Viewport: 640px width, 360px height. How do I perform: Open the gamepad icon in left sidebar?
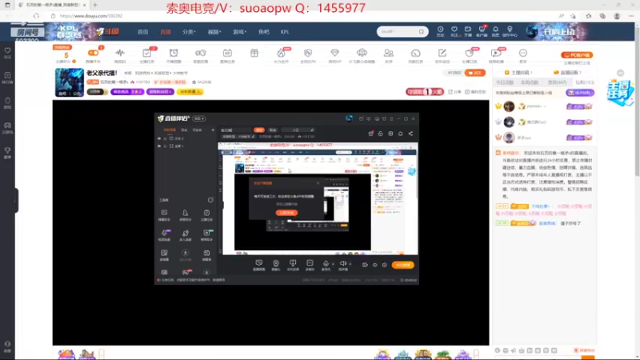(x=7, y=126)
